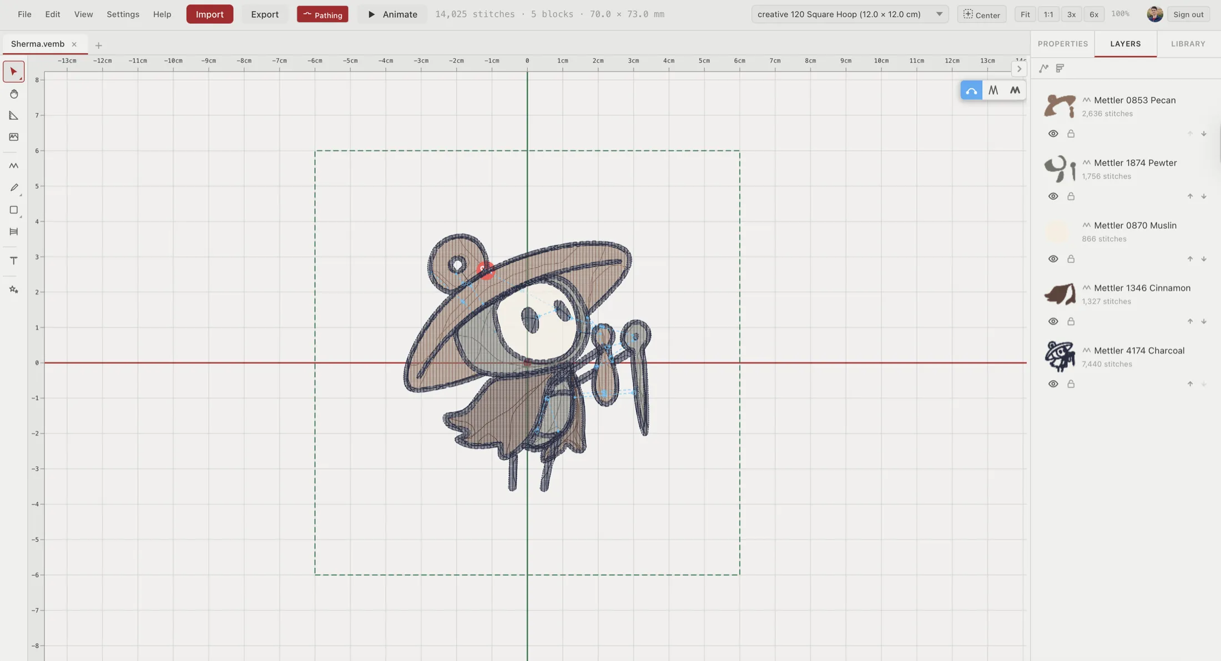Open the stars/favorites tool at bottom of toolbar

click(14, 289)
